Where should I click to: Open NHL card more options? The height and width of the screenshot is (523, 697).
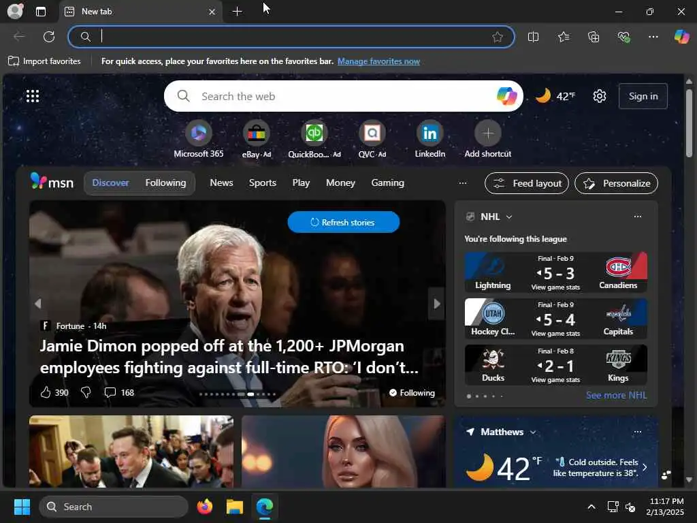coord(637,217)
